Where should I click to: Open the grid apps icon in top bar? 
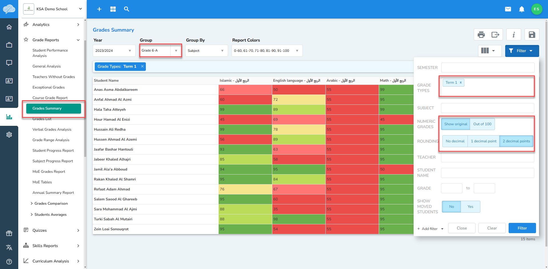pyautogui.click(x=113, y=9)
